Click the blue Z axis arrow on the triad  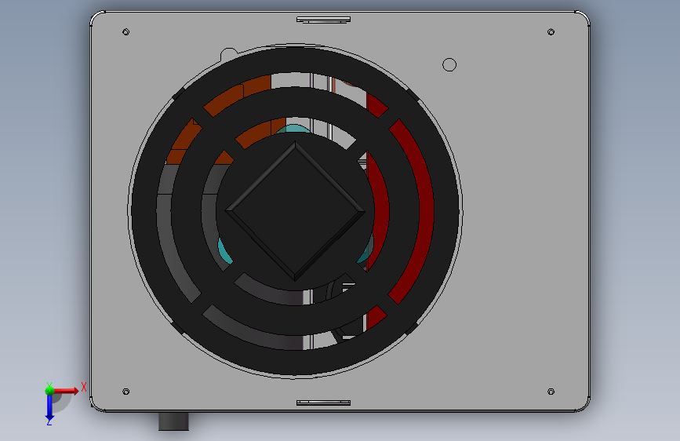pyautogui.click(x=49, y=408)
